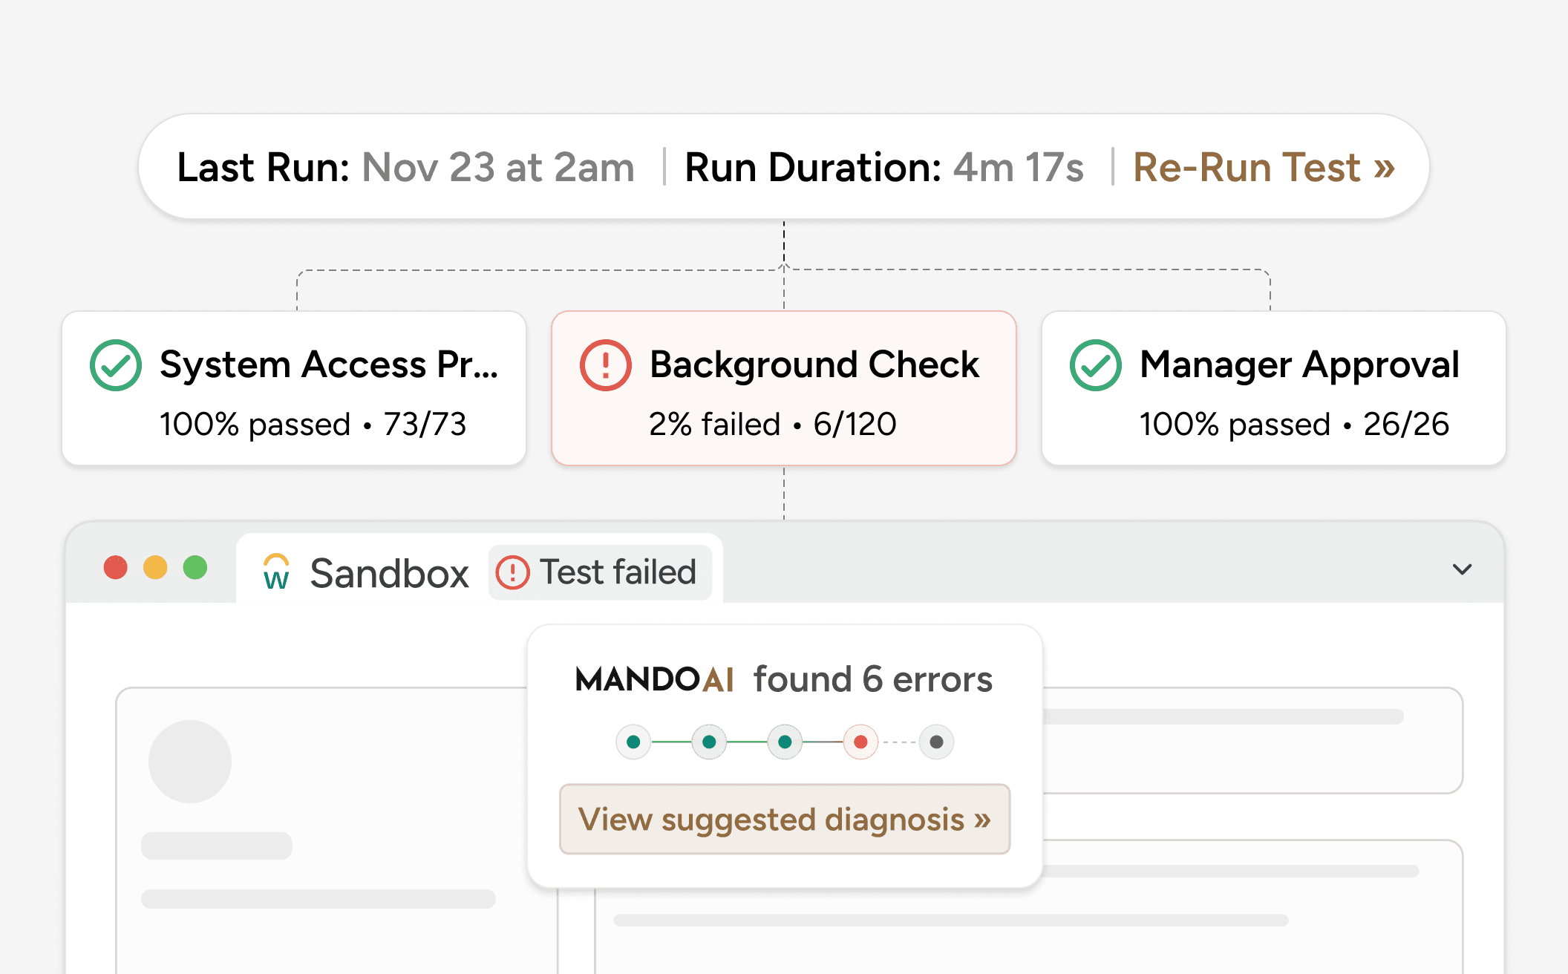1568x974 pixels.
Task: Click the MANDOAI logo in the errors popup
Action: tap(654, 679)
